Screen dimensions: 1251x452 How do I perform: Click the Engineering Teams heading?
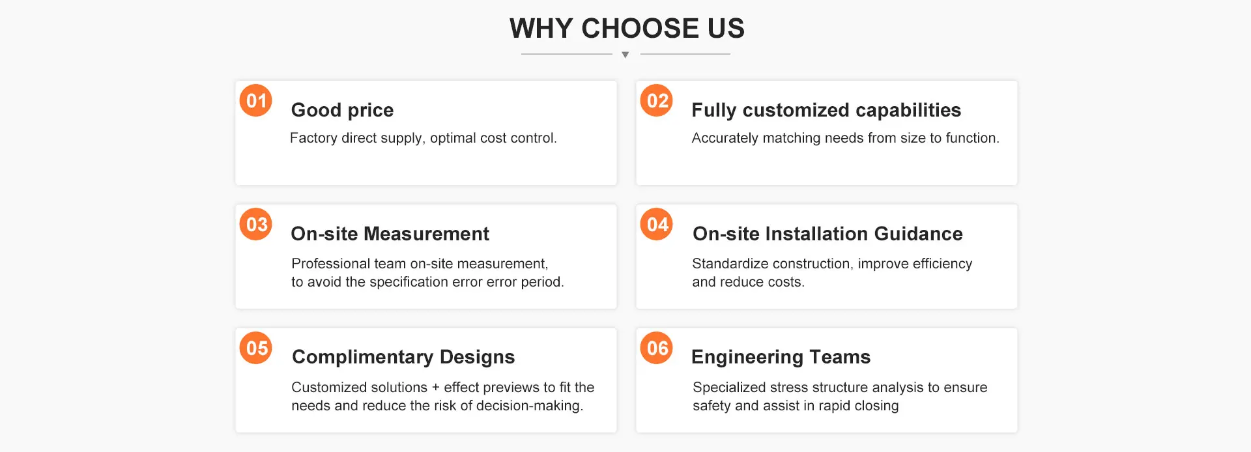781,357
